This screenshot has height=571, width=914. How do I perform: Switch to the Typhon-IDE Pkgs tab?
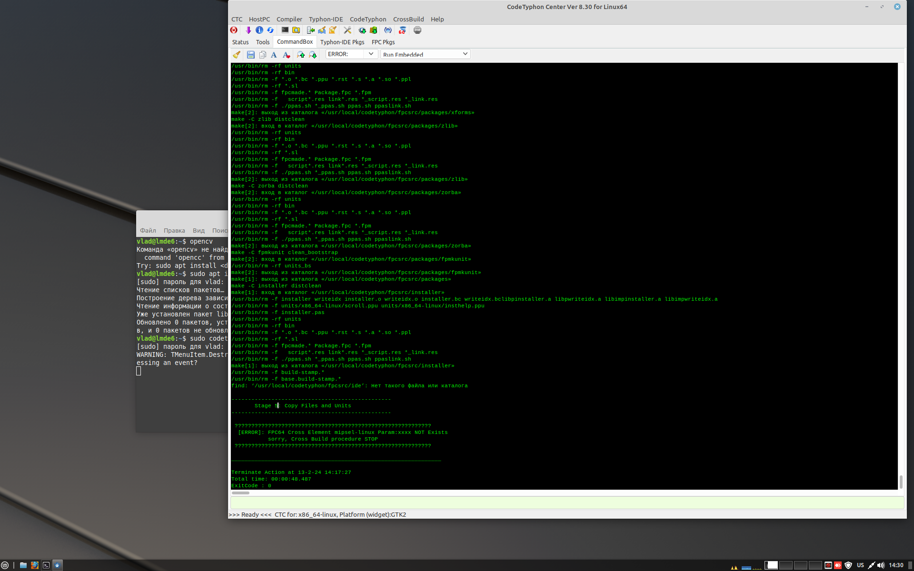[342, 42]
